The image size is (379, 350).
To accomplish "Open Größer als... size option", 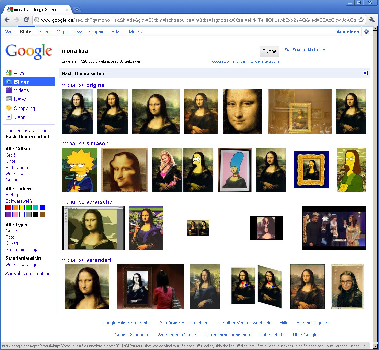I will (x=18, y=173).
